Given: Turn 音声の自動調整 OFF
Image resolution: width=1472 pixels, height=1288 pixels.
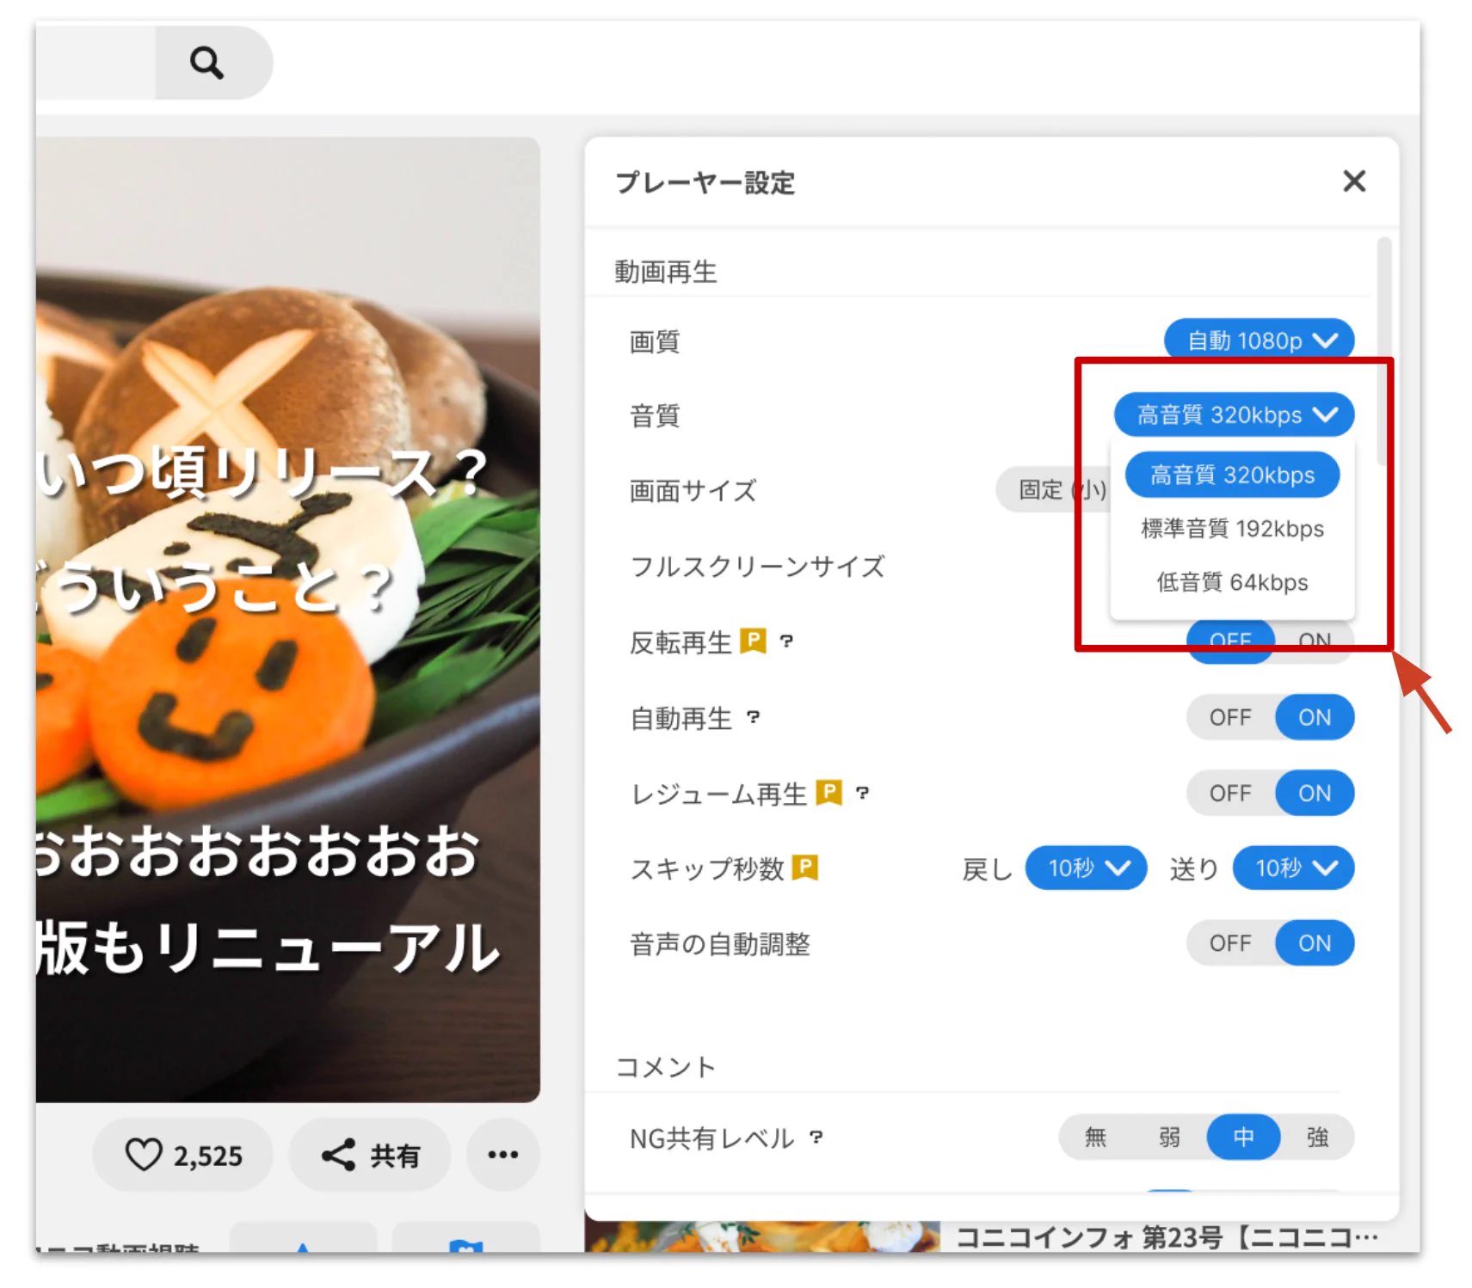Looking at the screenshot, I should coord(1230,943).
